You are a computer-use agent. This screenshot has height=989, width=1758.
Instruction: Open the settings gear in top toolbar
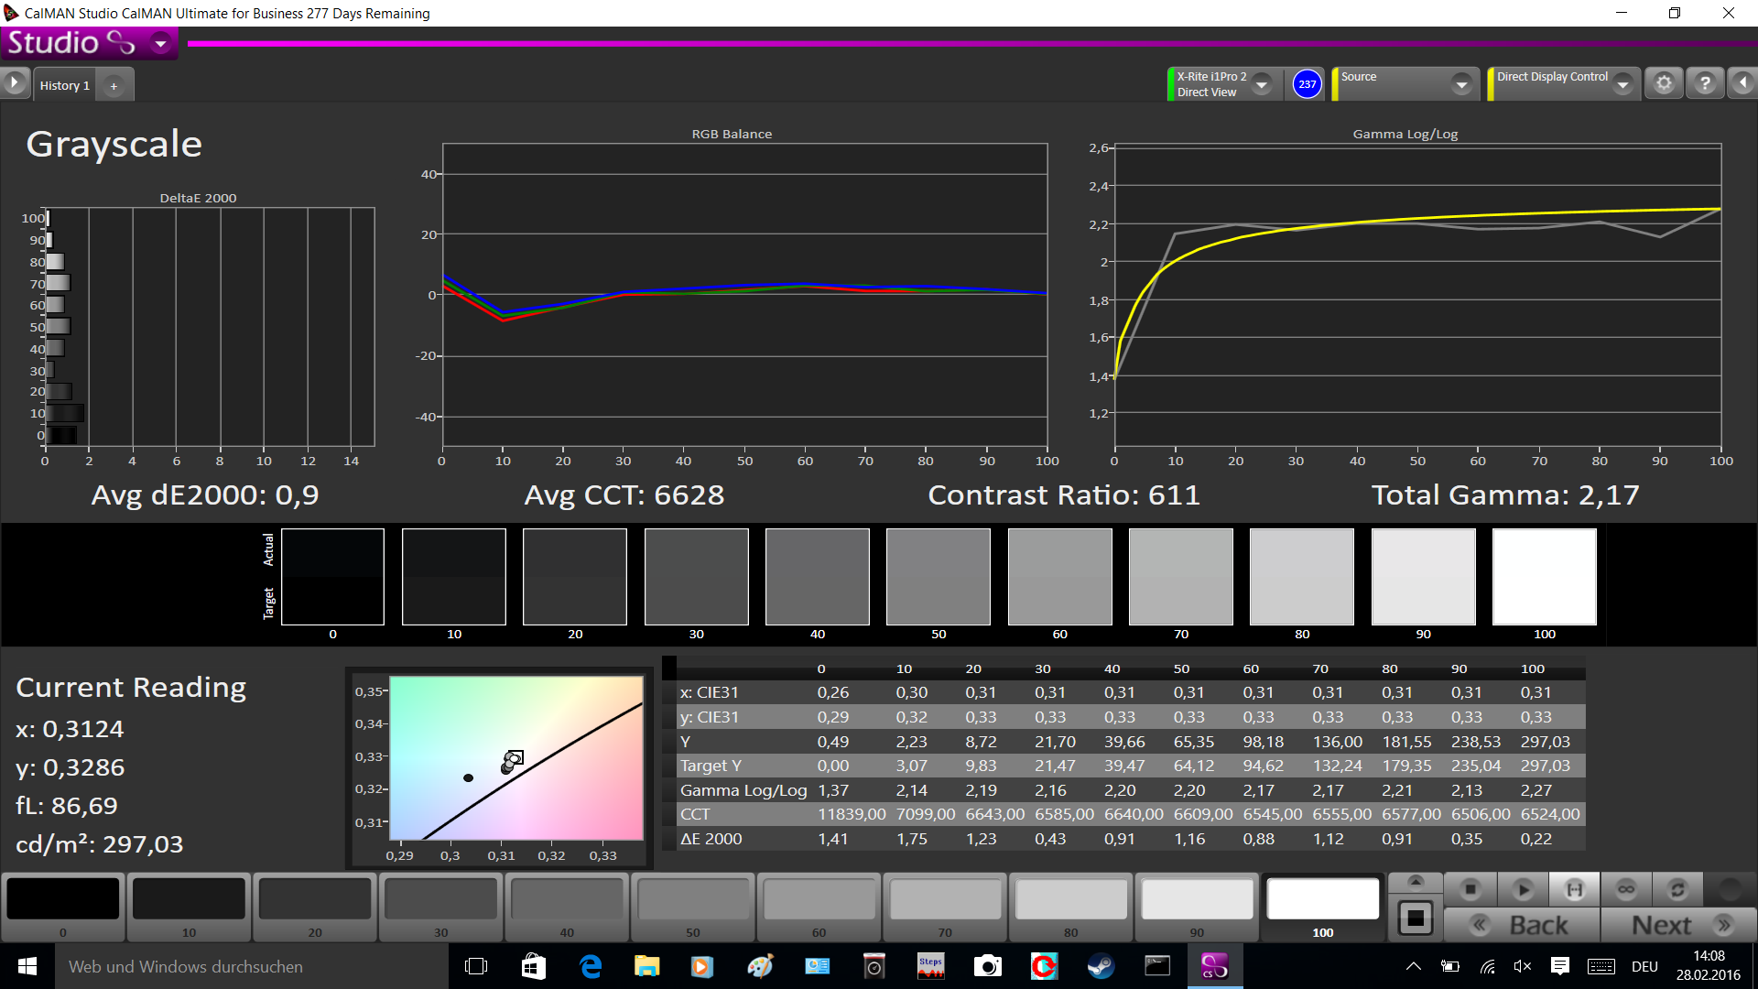point(1664,83)
